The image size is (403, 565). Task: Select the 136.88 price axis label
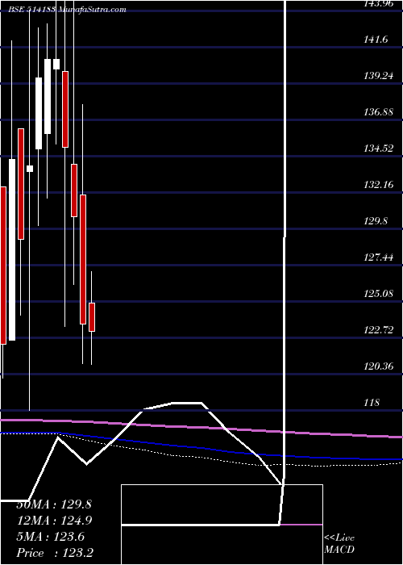tap(378, 112)
